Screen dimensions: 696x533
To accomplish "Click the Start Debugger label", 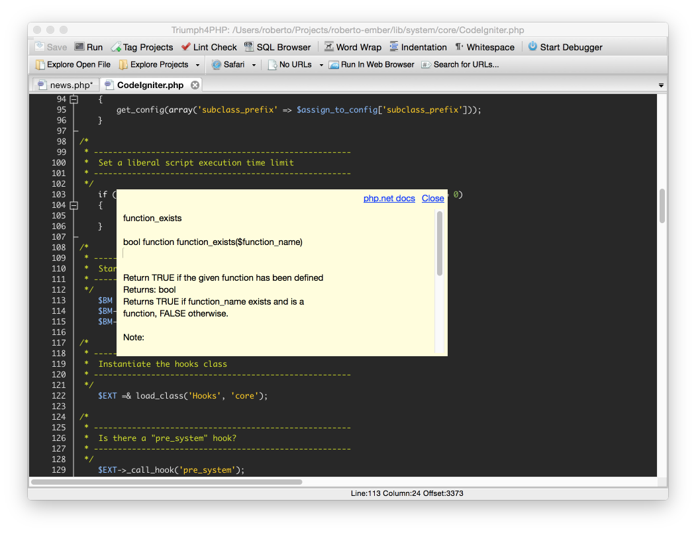I will pyautogui.click(x=572, y=47).
